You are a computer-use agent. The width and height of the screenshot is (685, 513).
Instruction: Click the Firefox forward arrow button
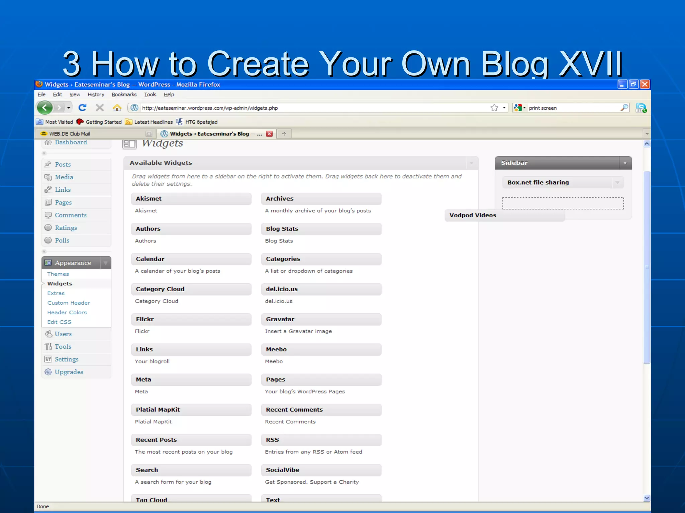pos(59,108)
